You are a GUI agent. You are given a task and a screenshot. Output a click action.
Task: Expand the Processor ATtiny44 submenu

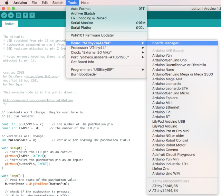(106, 48)
